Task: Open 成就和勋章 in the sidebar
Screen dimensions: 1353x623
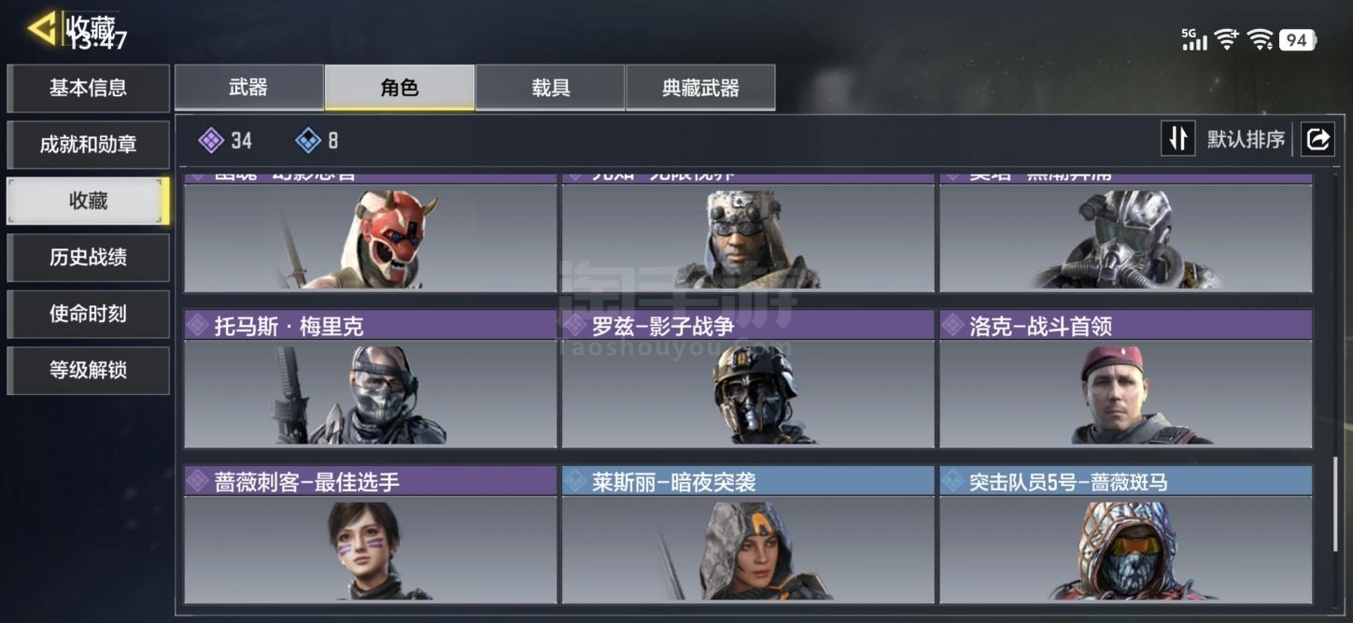Action: [x=88, y=145]
